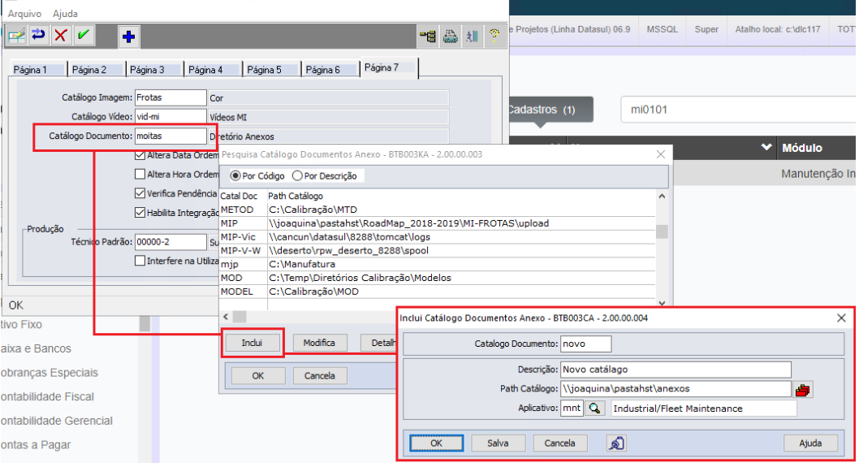Click the green checkmark confirm icon
The height and width of the screenshot is (467, 859).
coord(84,37)
